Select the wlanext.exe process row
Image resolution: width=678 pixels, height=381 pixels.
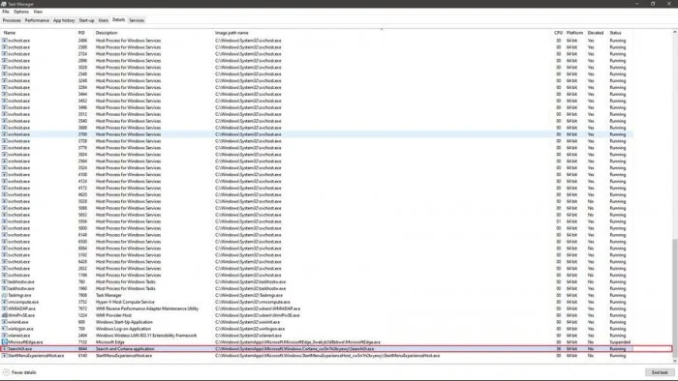(x=317, y=336)
